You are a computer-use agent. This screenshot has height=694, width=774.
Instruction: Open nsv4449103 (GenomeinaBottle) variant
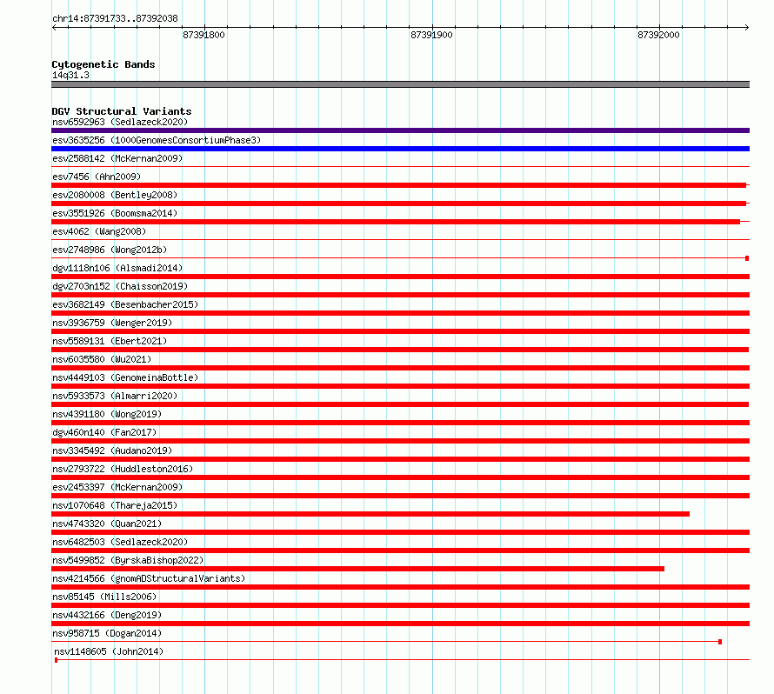125,377
